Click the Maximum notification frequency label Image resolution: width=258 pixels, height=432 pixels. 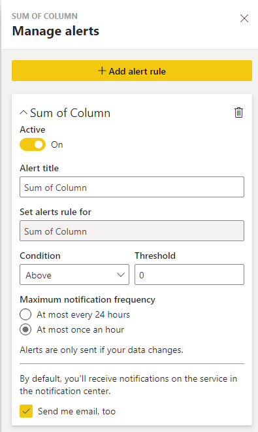point(88,299)
